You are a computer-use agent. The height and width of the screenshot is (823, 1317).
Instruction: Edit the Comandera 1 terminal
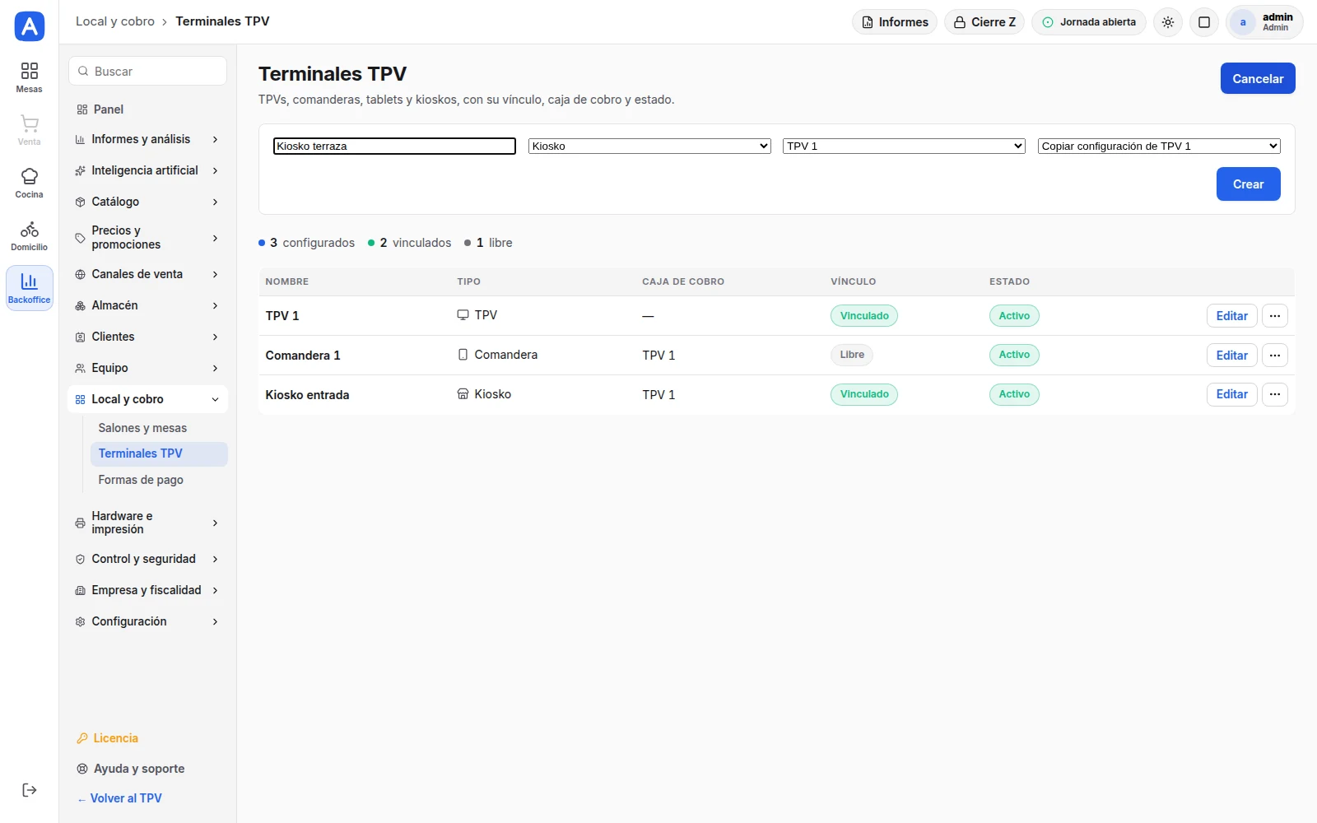coord(1232,356)
